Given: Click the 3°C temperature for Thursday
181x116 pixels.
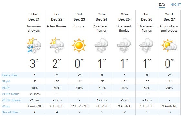Looking at the screenshot, I should (34, 63).
